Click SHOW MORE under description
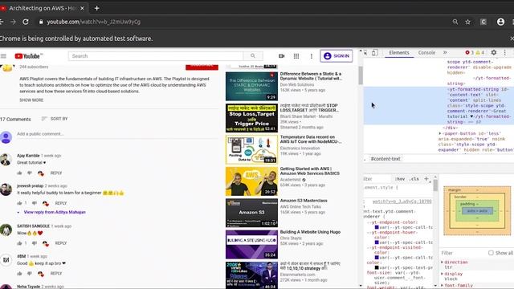Viewport: 514px width, 289px height. tap(31, 100)
